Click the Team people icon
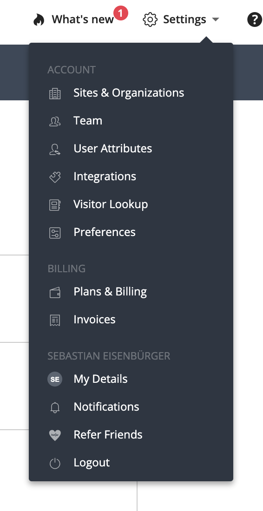 coord(55,121)
